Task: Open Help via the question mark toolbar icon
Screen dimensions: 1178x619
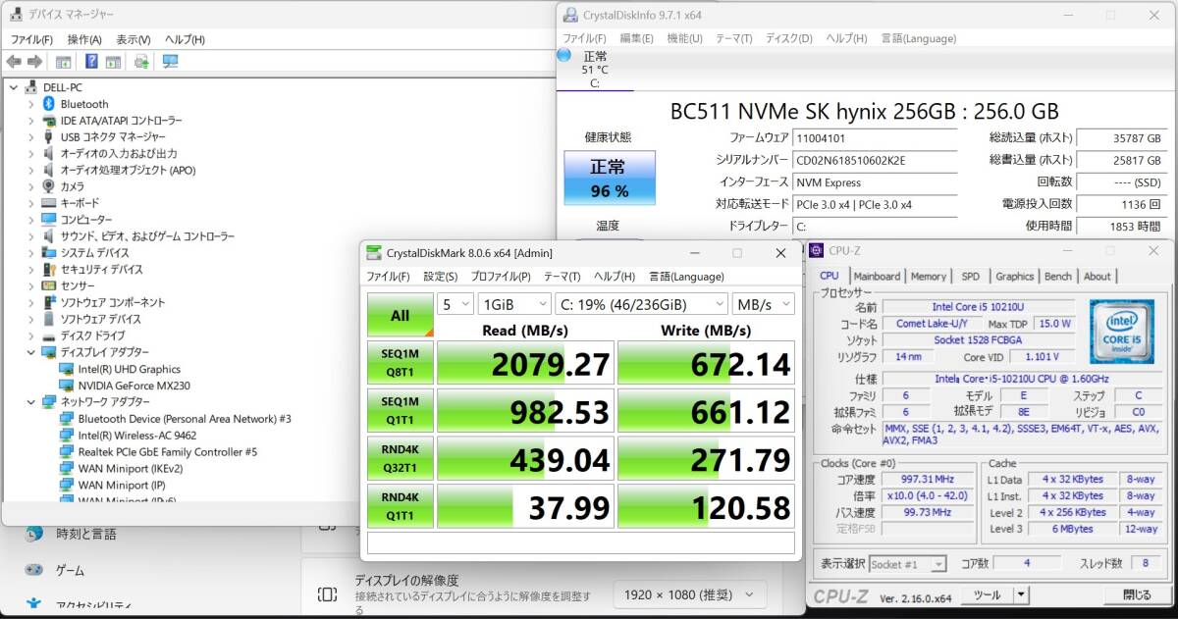Action: [x=90, y=61]
